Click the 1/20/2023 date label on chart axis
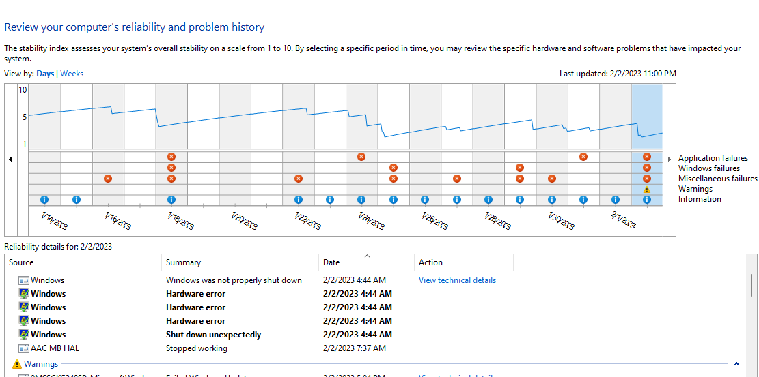Viewport: 759px width, 377px height. click(244, 221)
